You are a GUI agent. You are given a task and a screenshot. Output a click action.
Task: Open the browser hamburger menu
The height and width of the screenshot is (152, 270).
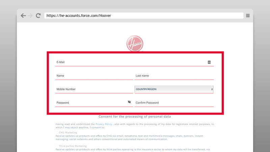pyautogui.click(x=248, y=16)
